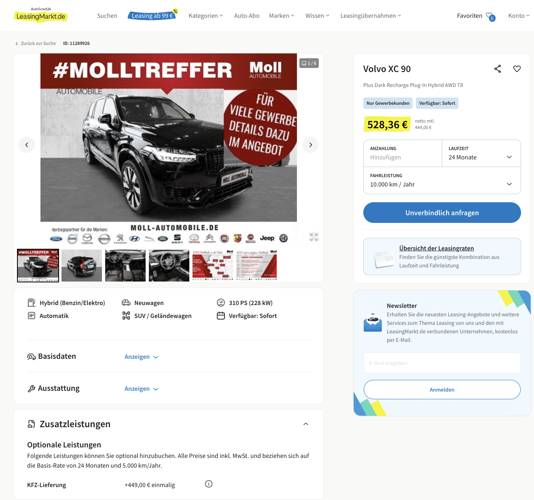Click the Anmelden newsletter button
The height and width of the screenshot is (500, 534).
click(442, 390)
